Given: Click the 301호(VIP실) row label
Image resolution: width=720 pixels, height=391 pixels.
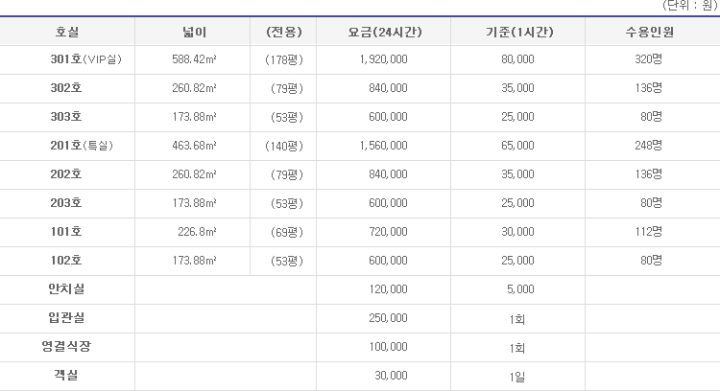Looking at the screenshot, I should 85,59.
